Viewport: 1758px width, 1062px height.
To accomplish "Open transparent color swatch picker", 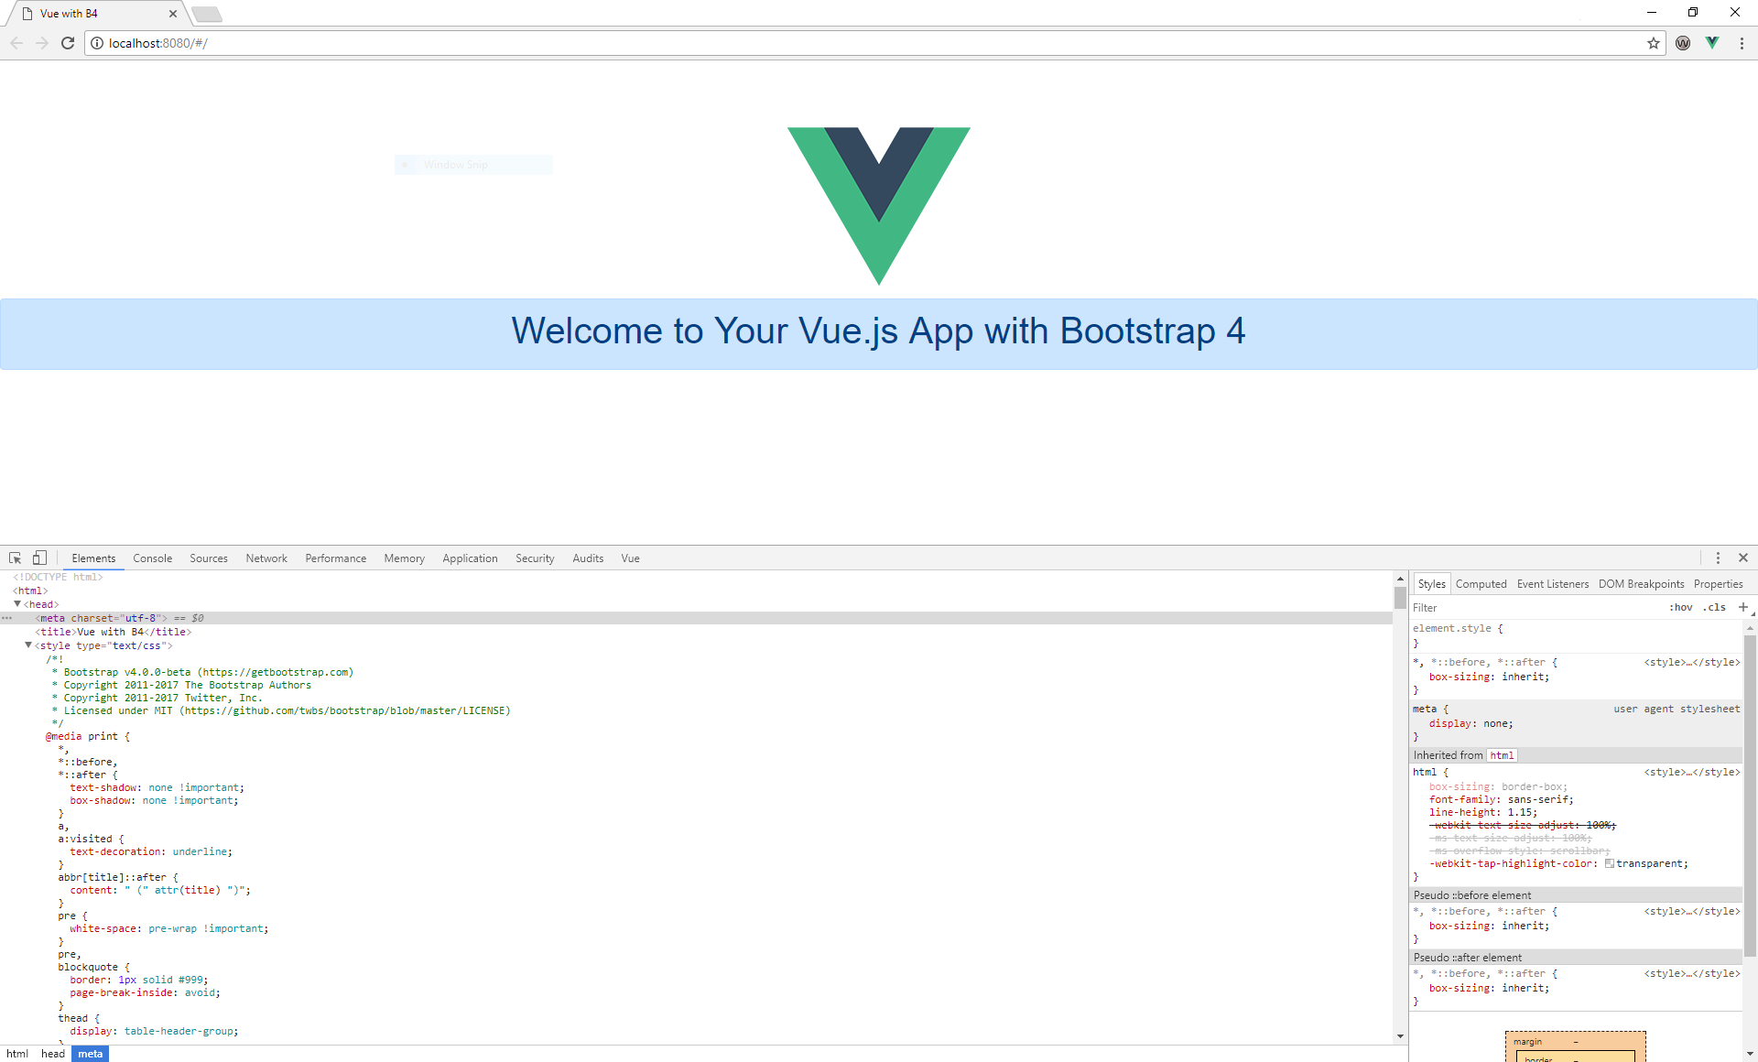I will point(1610,863).
